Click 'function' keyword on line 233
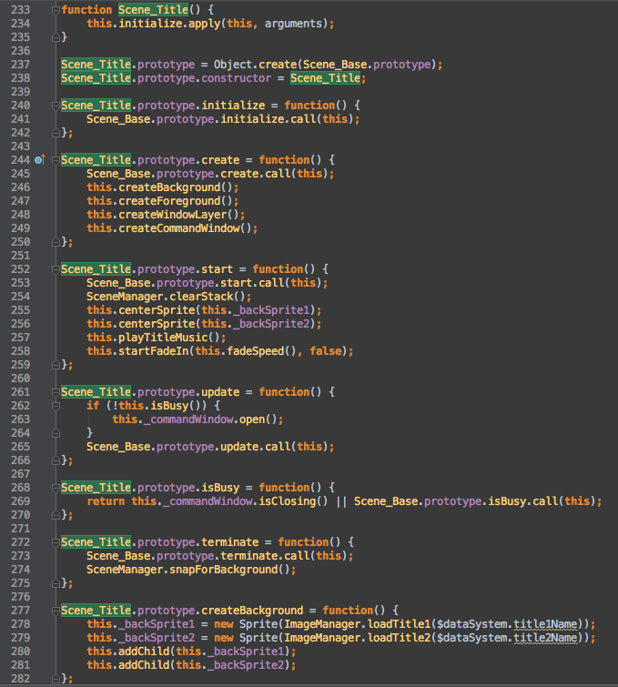Screen dimensions: 618x687 coord(86,10)
